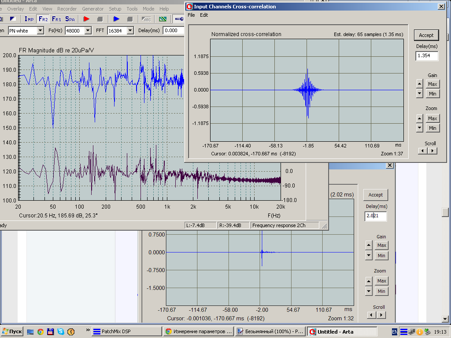Open the Generator menu
The image size is (451, 338).
coord(92,9)
